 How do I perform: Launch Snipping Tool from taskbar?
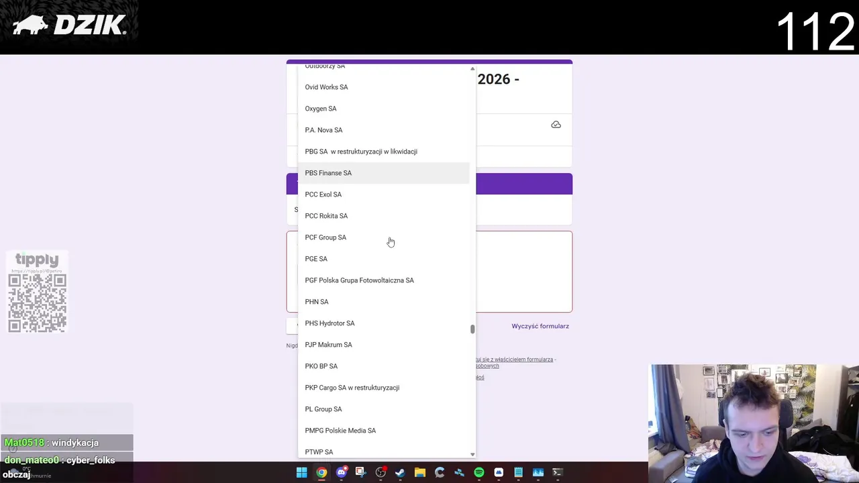pos(360,472)
